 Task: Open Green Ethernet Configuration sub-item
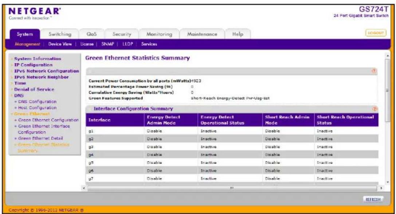pos(48,120)
